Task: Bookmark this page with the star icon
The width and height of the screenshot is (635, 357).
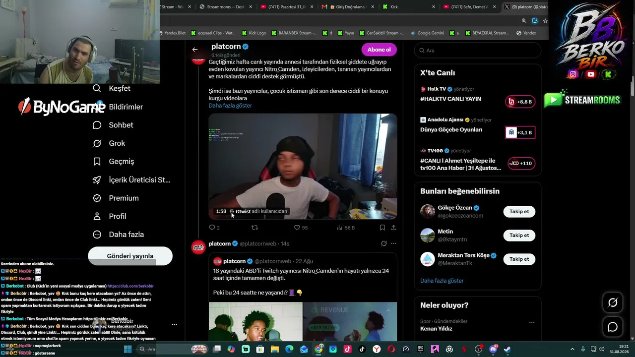Action: [x=545, y=21]
